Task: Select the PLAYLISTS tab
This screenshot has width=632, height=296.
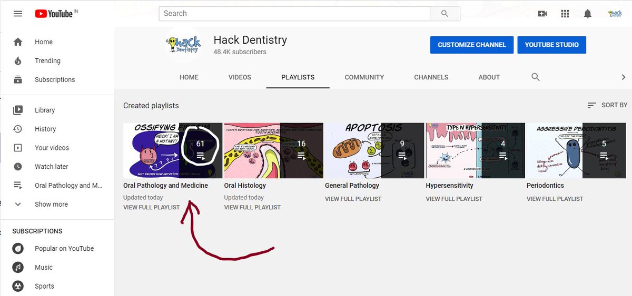Action: click(x=298, y=77)
